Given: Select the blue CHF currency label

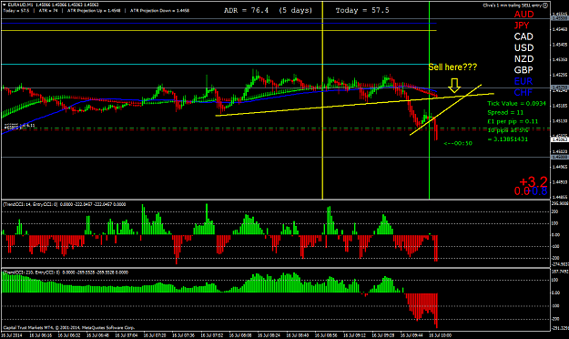Looking at the screenshot, I should coord(523,92).
